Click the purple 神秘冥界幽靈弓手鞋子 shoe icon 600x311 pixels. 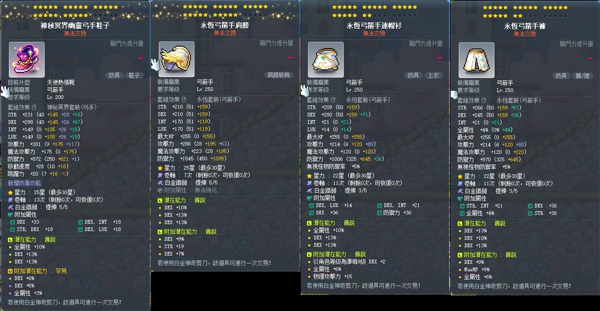point(27,60)
